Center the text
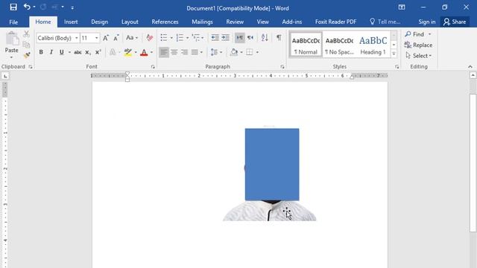 [x=174, y=52]
